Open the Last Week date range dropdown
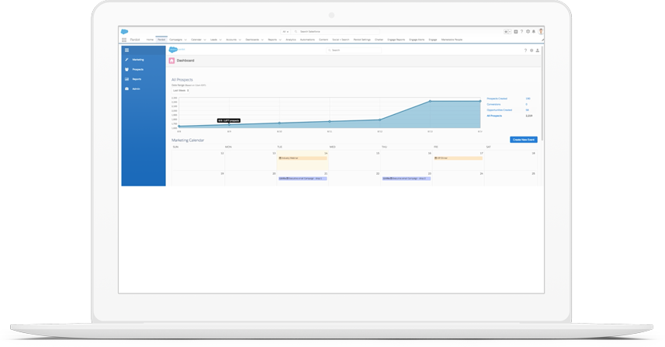Viewport: 665px width, 347px height. coord(180,91)
